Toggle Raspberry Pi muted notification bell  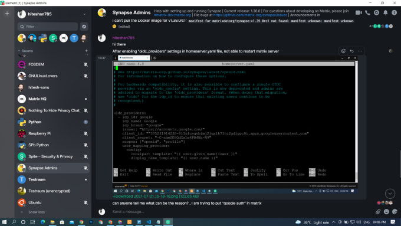(x=86, y=133)
